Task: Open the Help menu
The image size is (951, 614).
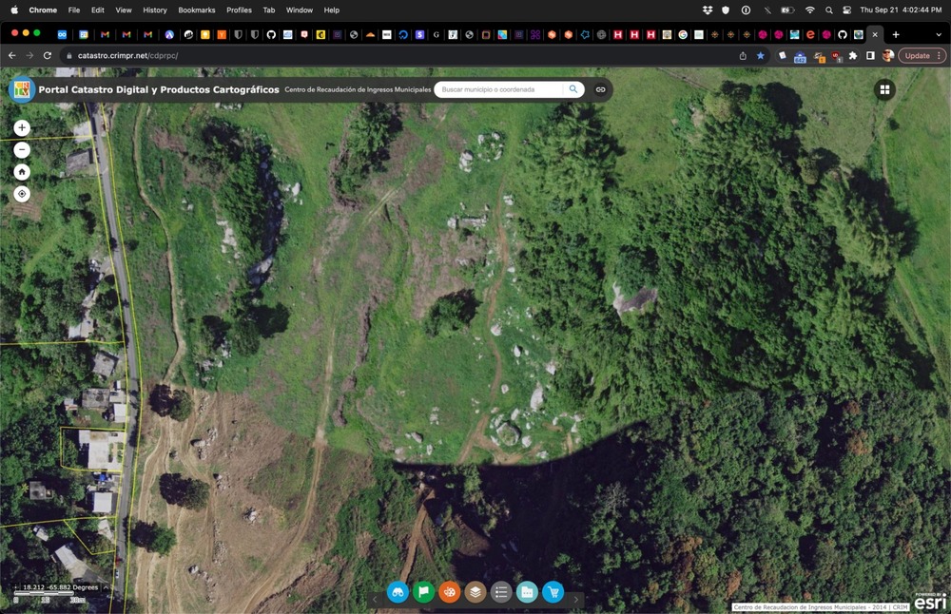Action: 332,10
